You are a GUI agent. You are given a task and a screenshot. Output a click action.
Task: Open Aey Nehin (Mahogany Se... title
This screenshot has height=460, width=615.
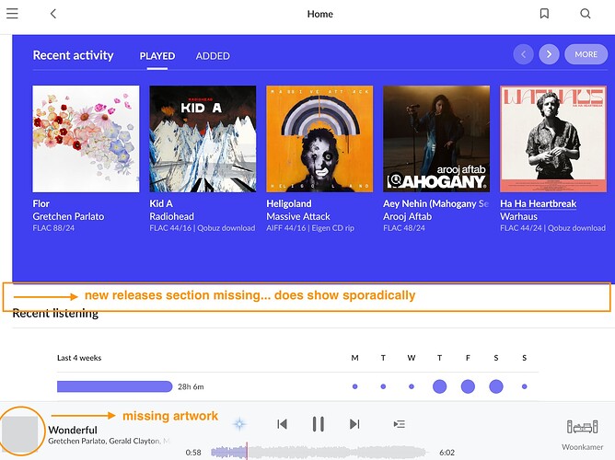click(x=435, y=203)
